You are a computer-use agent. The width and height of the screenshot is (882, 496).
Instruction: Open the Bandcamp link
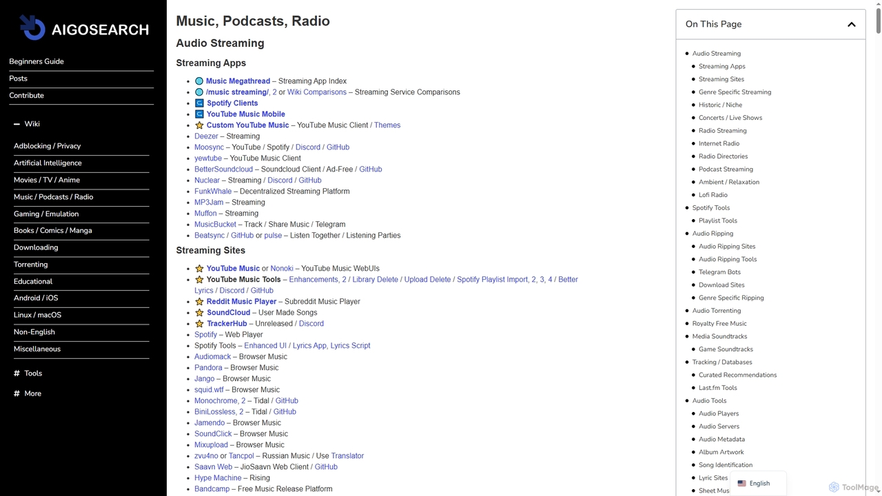pyautogui.click(x=212, y=489)
